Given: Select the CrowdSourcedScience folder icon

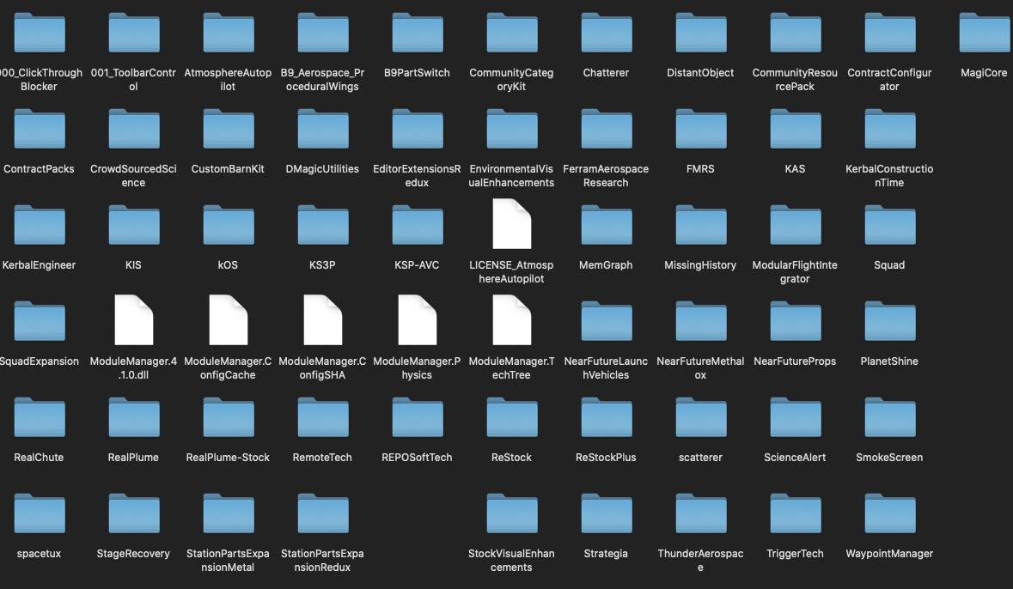Looking at the screenshot, I should (134, 129).
